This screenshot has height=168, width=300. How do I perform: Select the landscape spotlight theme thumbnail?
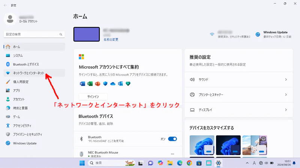pos(255,145)
